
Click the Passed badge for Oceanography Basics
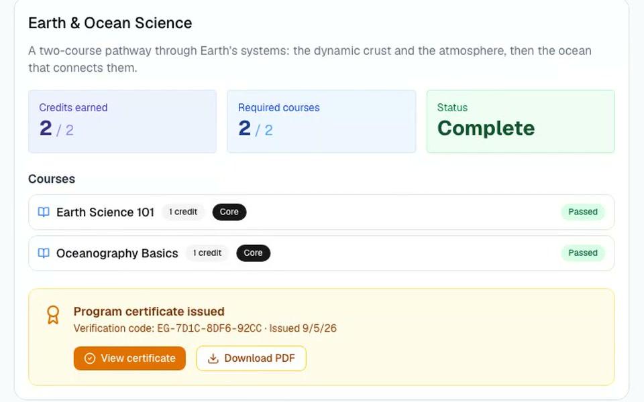pyautogui.click(x=583, y=253)
